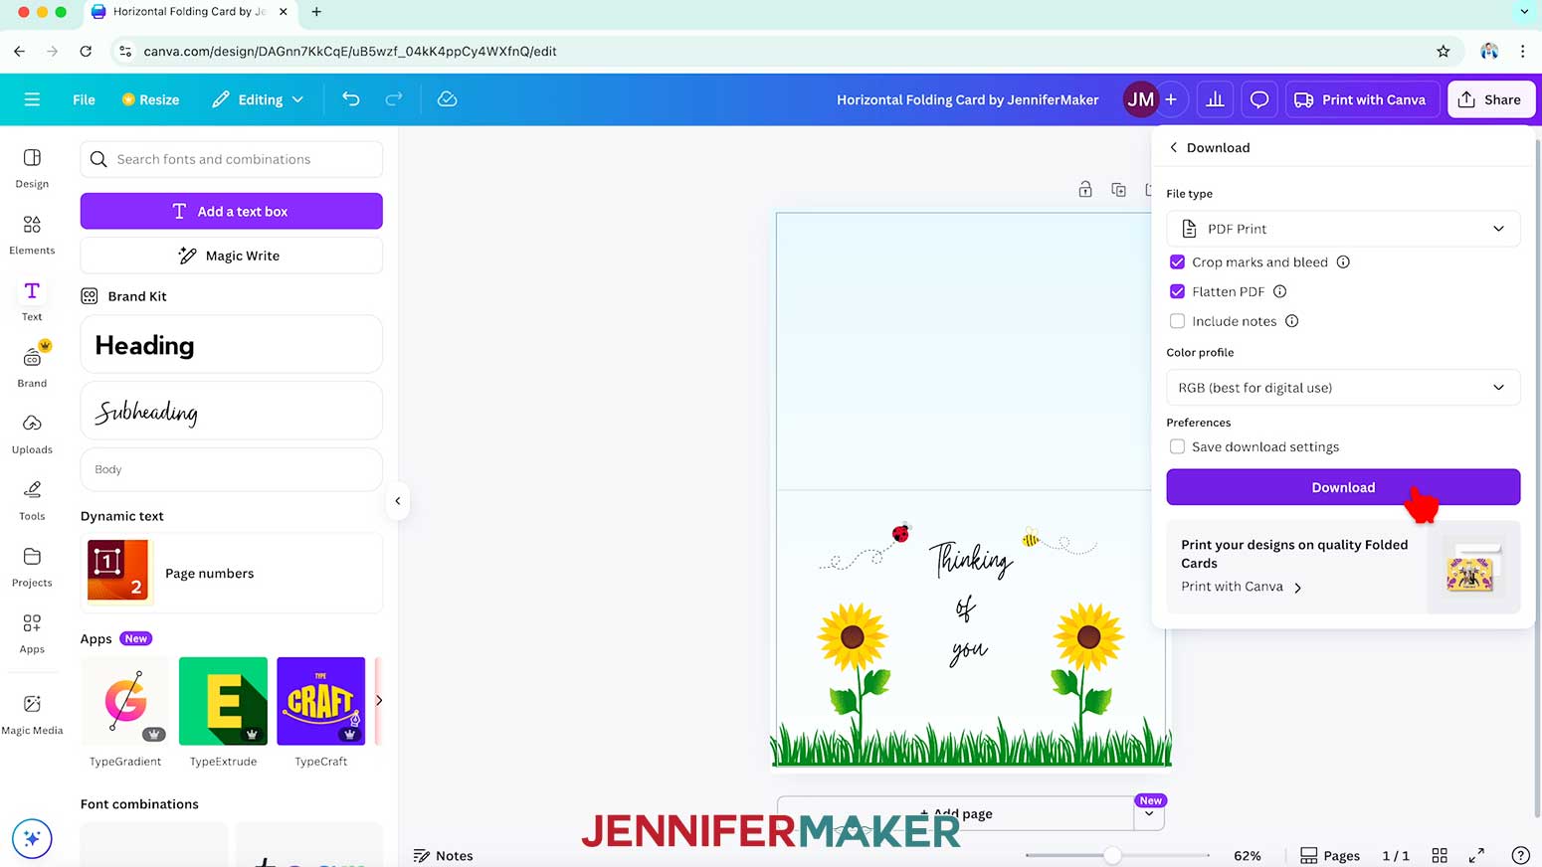Go back from Download panel
1542x867 pixels.
pyautogui.click(x=1174, y=147)
